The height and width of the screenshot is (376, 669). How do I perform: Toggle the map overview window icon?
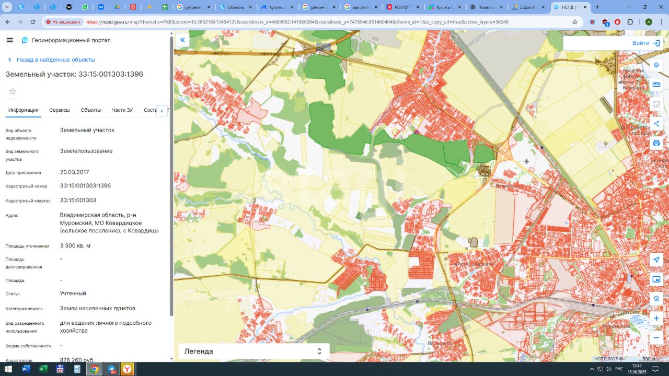point(656,279)
